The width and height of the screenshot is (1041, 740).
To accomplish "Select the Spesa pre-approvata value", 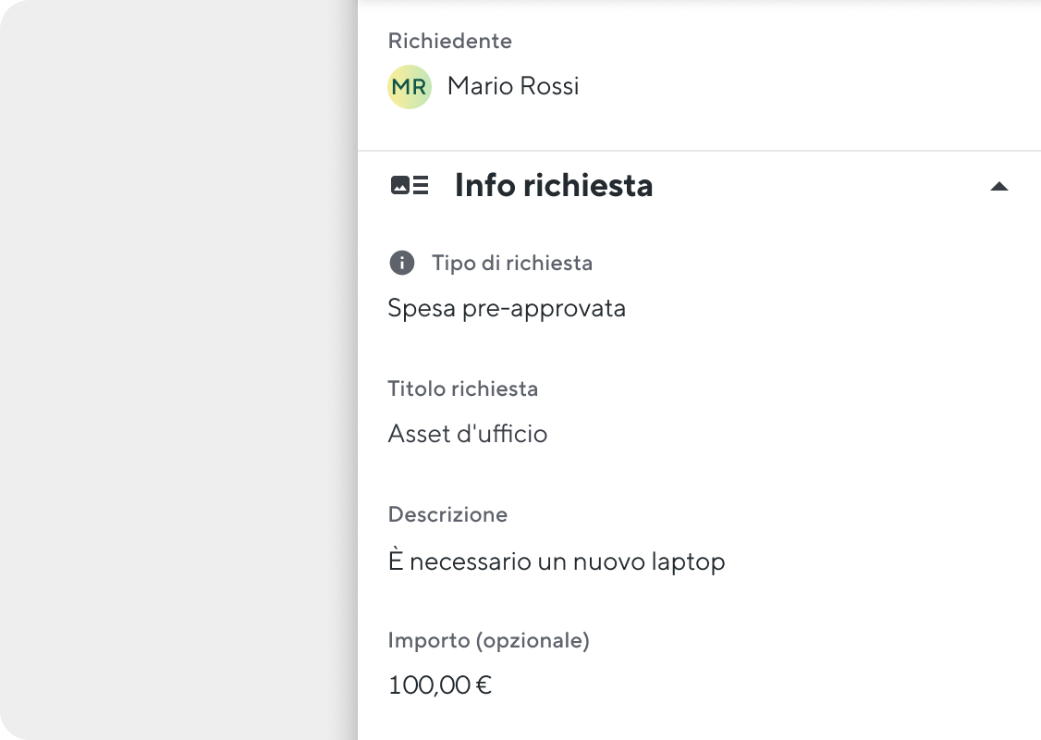I will coord(507,309).
